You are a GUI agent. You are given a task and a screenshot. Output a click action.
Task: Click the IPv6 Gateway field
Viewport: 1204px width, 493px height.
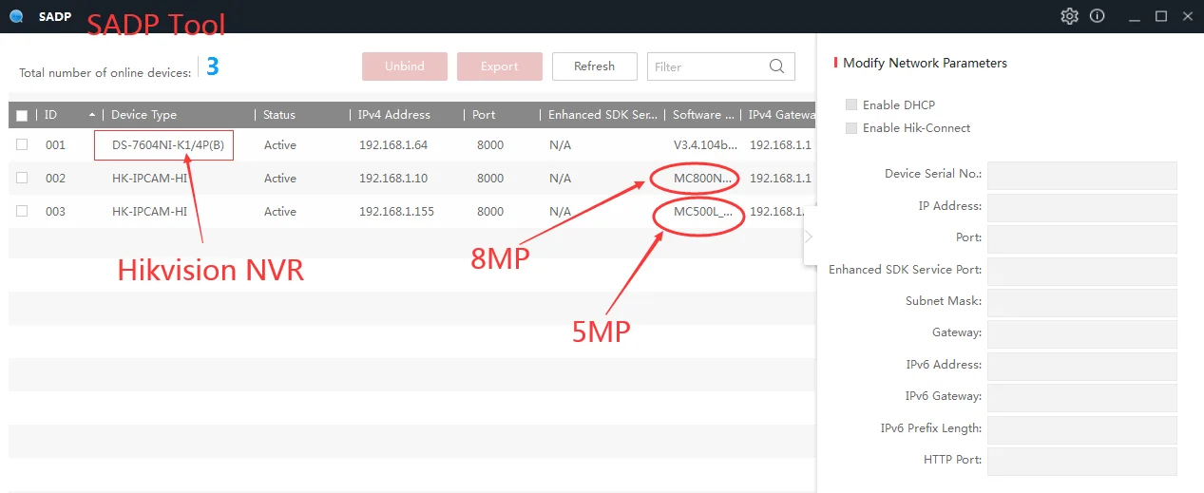click(1082, 398)
